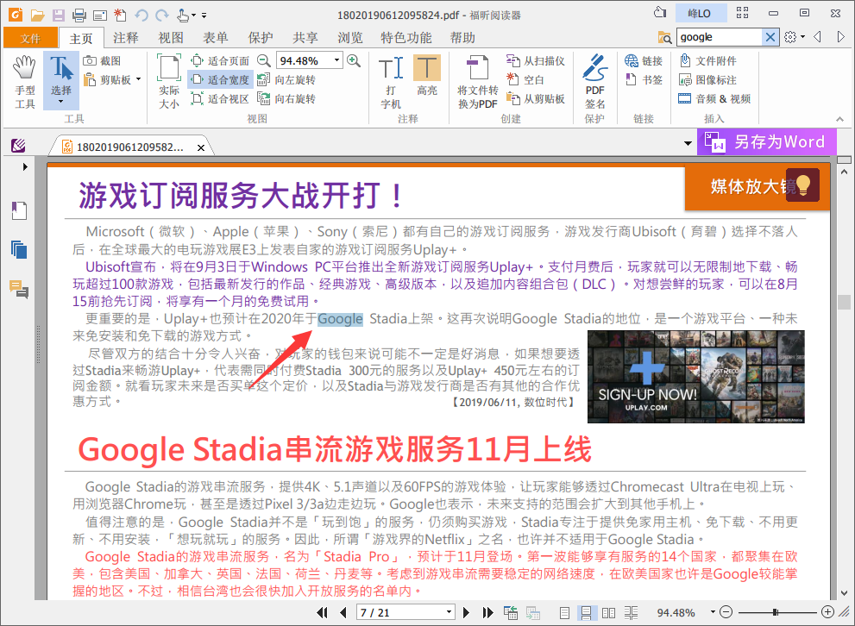Toggle continuous page view mode
Viewport: 855px width, 626px height.
586,613
